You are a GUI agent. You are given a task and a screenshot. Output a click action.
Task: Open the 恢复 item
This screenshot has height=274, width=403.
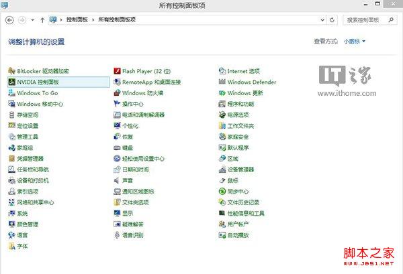pos(124,137)
